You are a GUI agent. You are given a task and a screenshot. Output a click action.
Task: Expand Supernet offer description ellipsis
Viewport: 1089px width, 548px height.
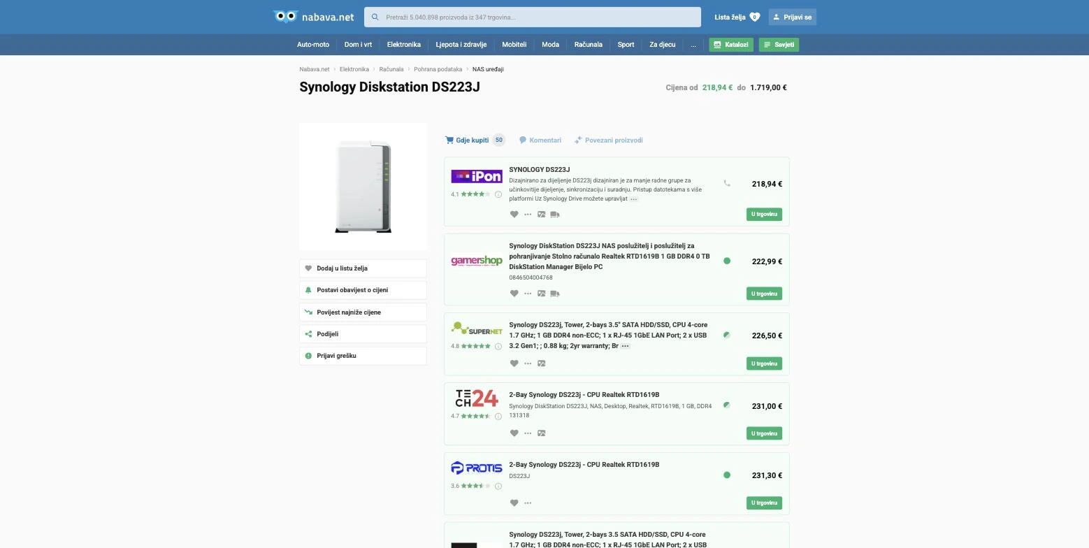tap(626, 346)
